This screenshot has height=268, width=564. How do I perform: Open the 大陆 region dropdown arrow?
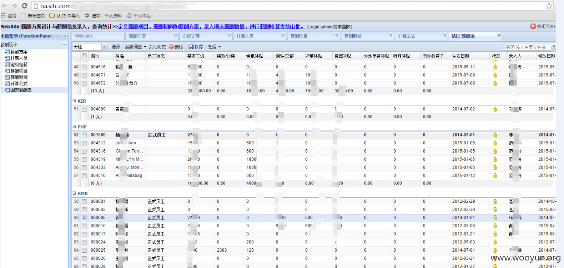pos(104,47)
